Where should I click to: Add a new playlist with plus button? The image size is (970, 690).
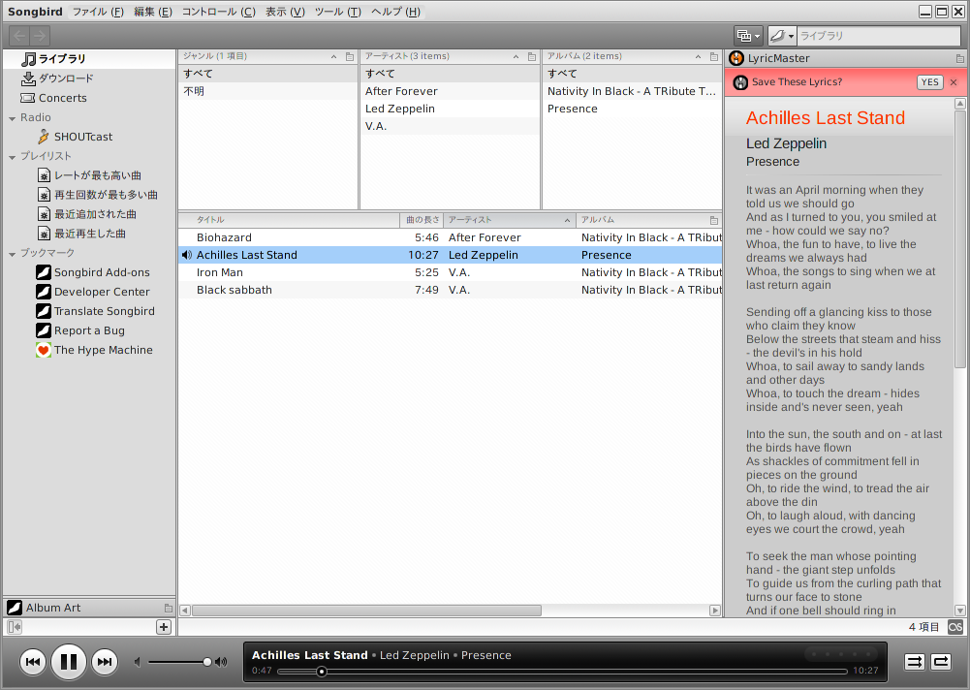pos(164,627)
